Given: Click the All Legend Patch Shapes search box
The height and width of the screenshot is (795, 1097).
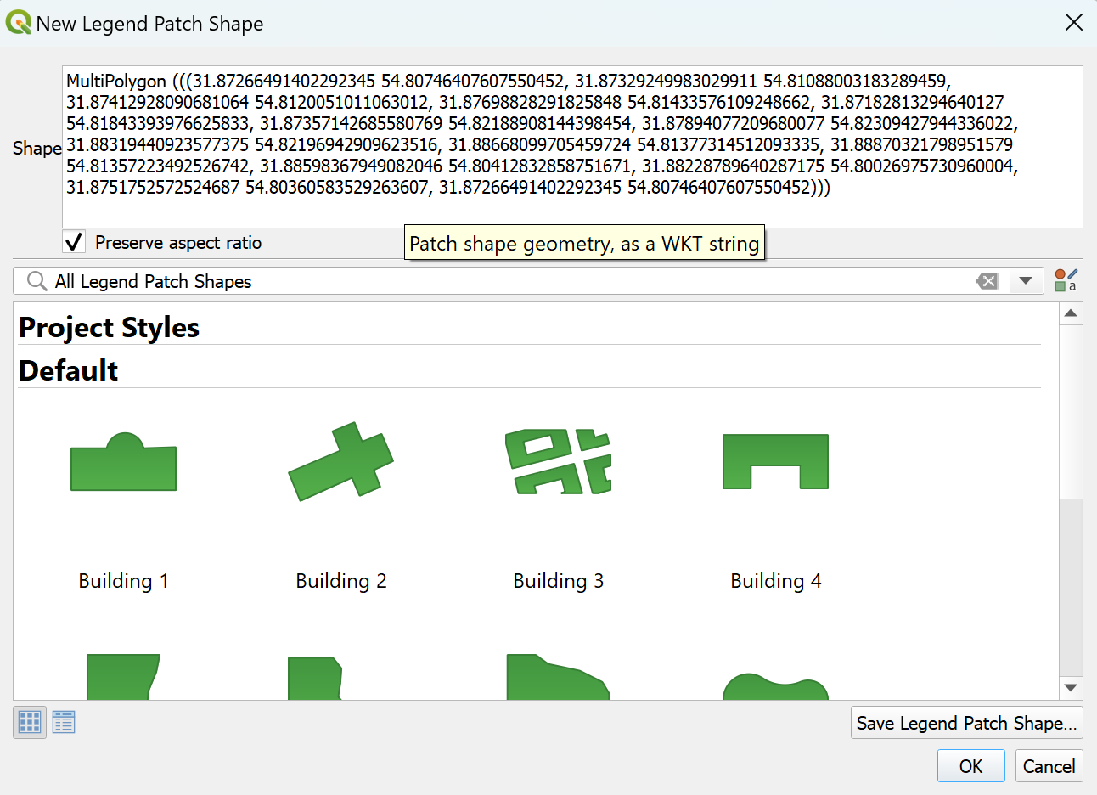Looking at the screenshot, I should (528, 281).
